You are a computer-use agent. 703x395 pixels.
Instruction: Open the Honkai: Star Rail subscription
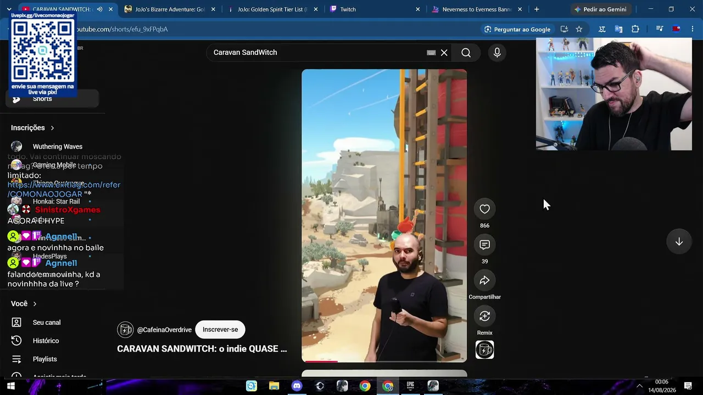(x=52, y=201)
